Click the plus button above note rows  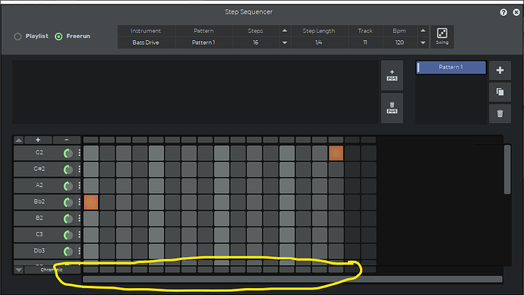[38, 140]
